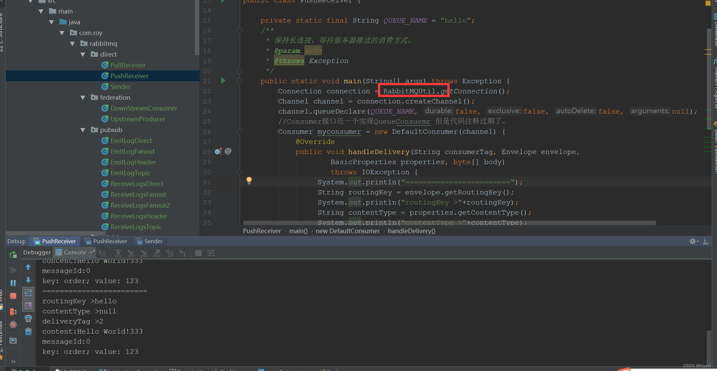
Task: Click main() in the breadcrumb bar
Action: [x=298, y=231]
